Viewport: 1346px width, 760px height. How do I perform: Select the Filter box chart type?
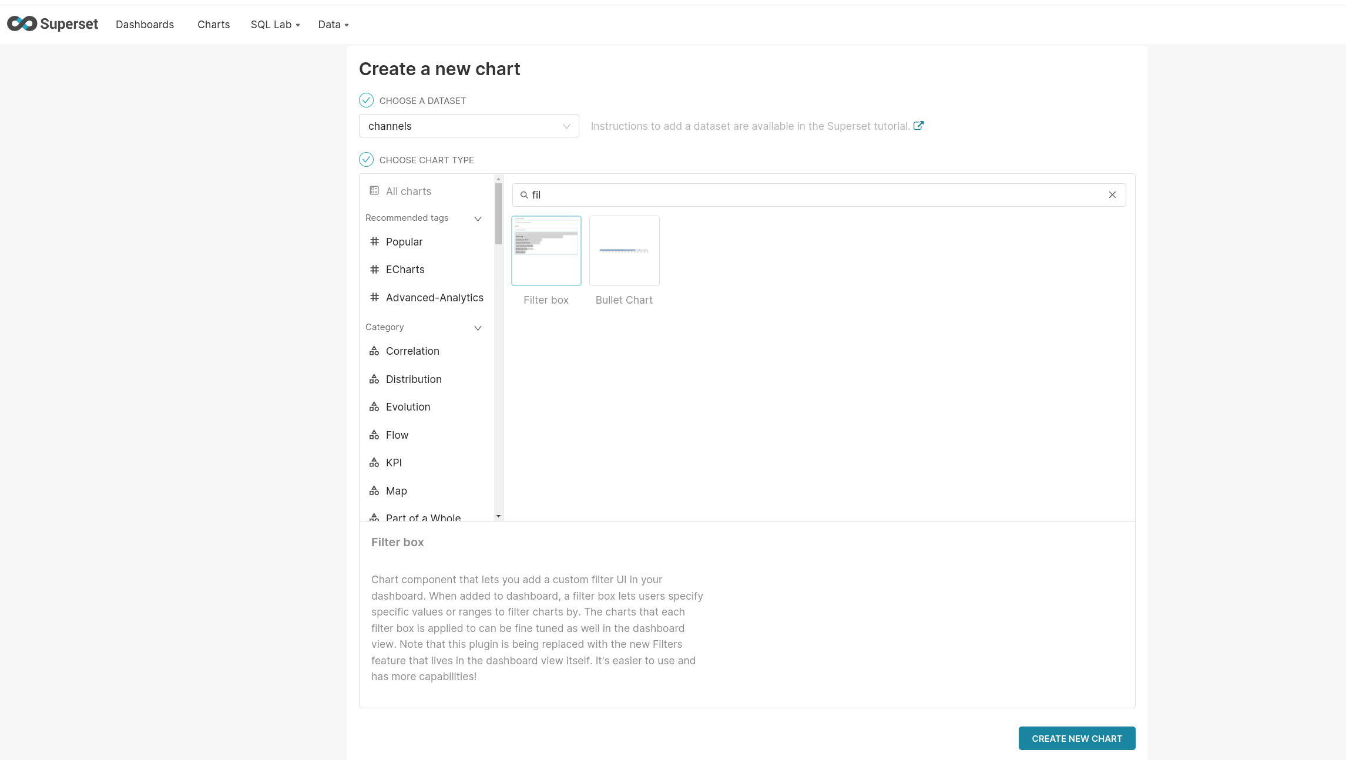point(546,250)
